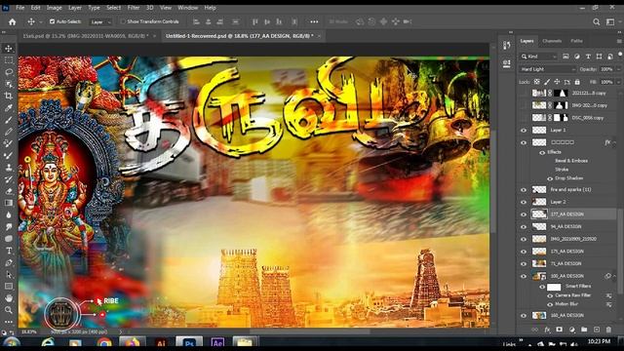Screen dimensions: 624x351
Task: Select the Rectangular Marquee tool
Action: click(x=9, y=60)
